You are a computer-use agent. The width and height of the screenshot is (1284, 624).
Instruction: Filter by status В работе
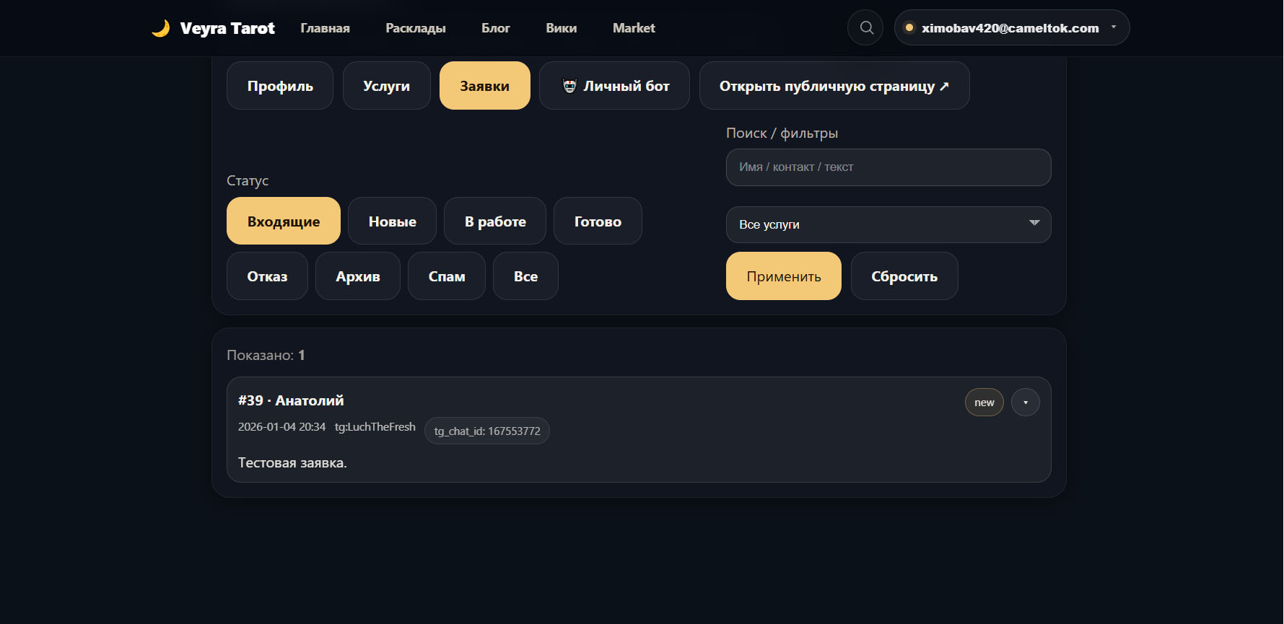pos(495,221)
